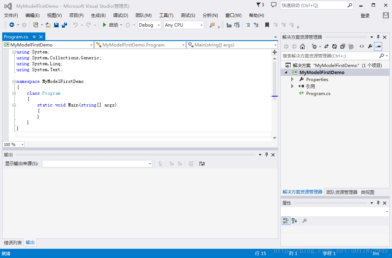
Task: Expand the Properties node in solution tree
Action: point(292,79)
